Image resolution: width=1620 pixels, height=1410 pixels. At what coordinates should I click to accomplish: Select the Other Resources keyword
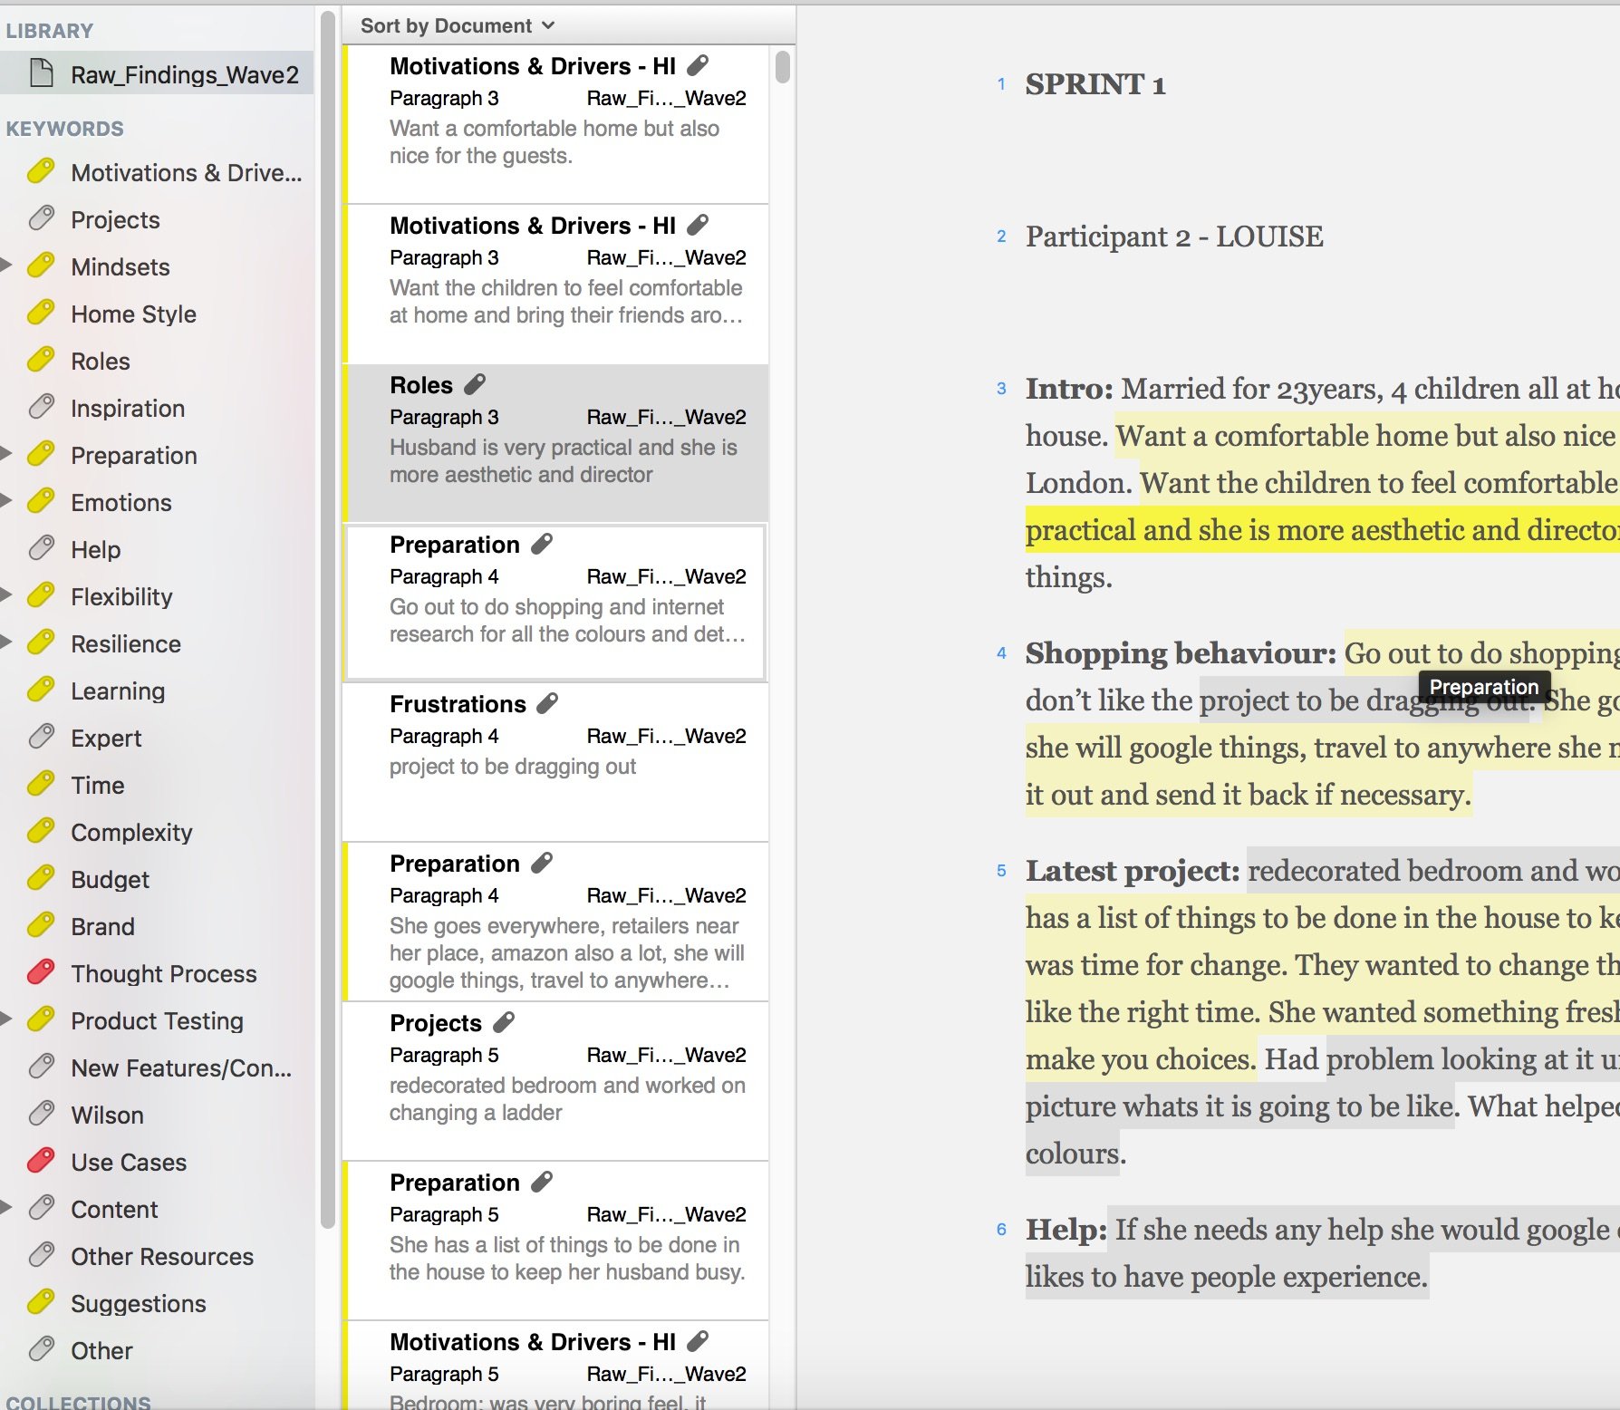[157, 1256]
